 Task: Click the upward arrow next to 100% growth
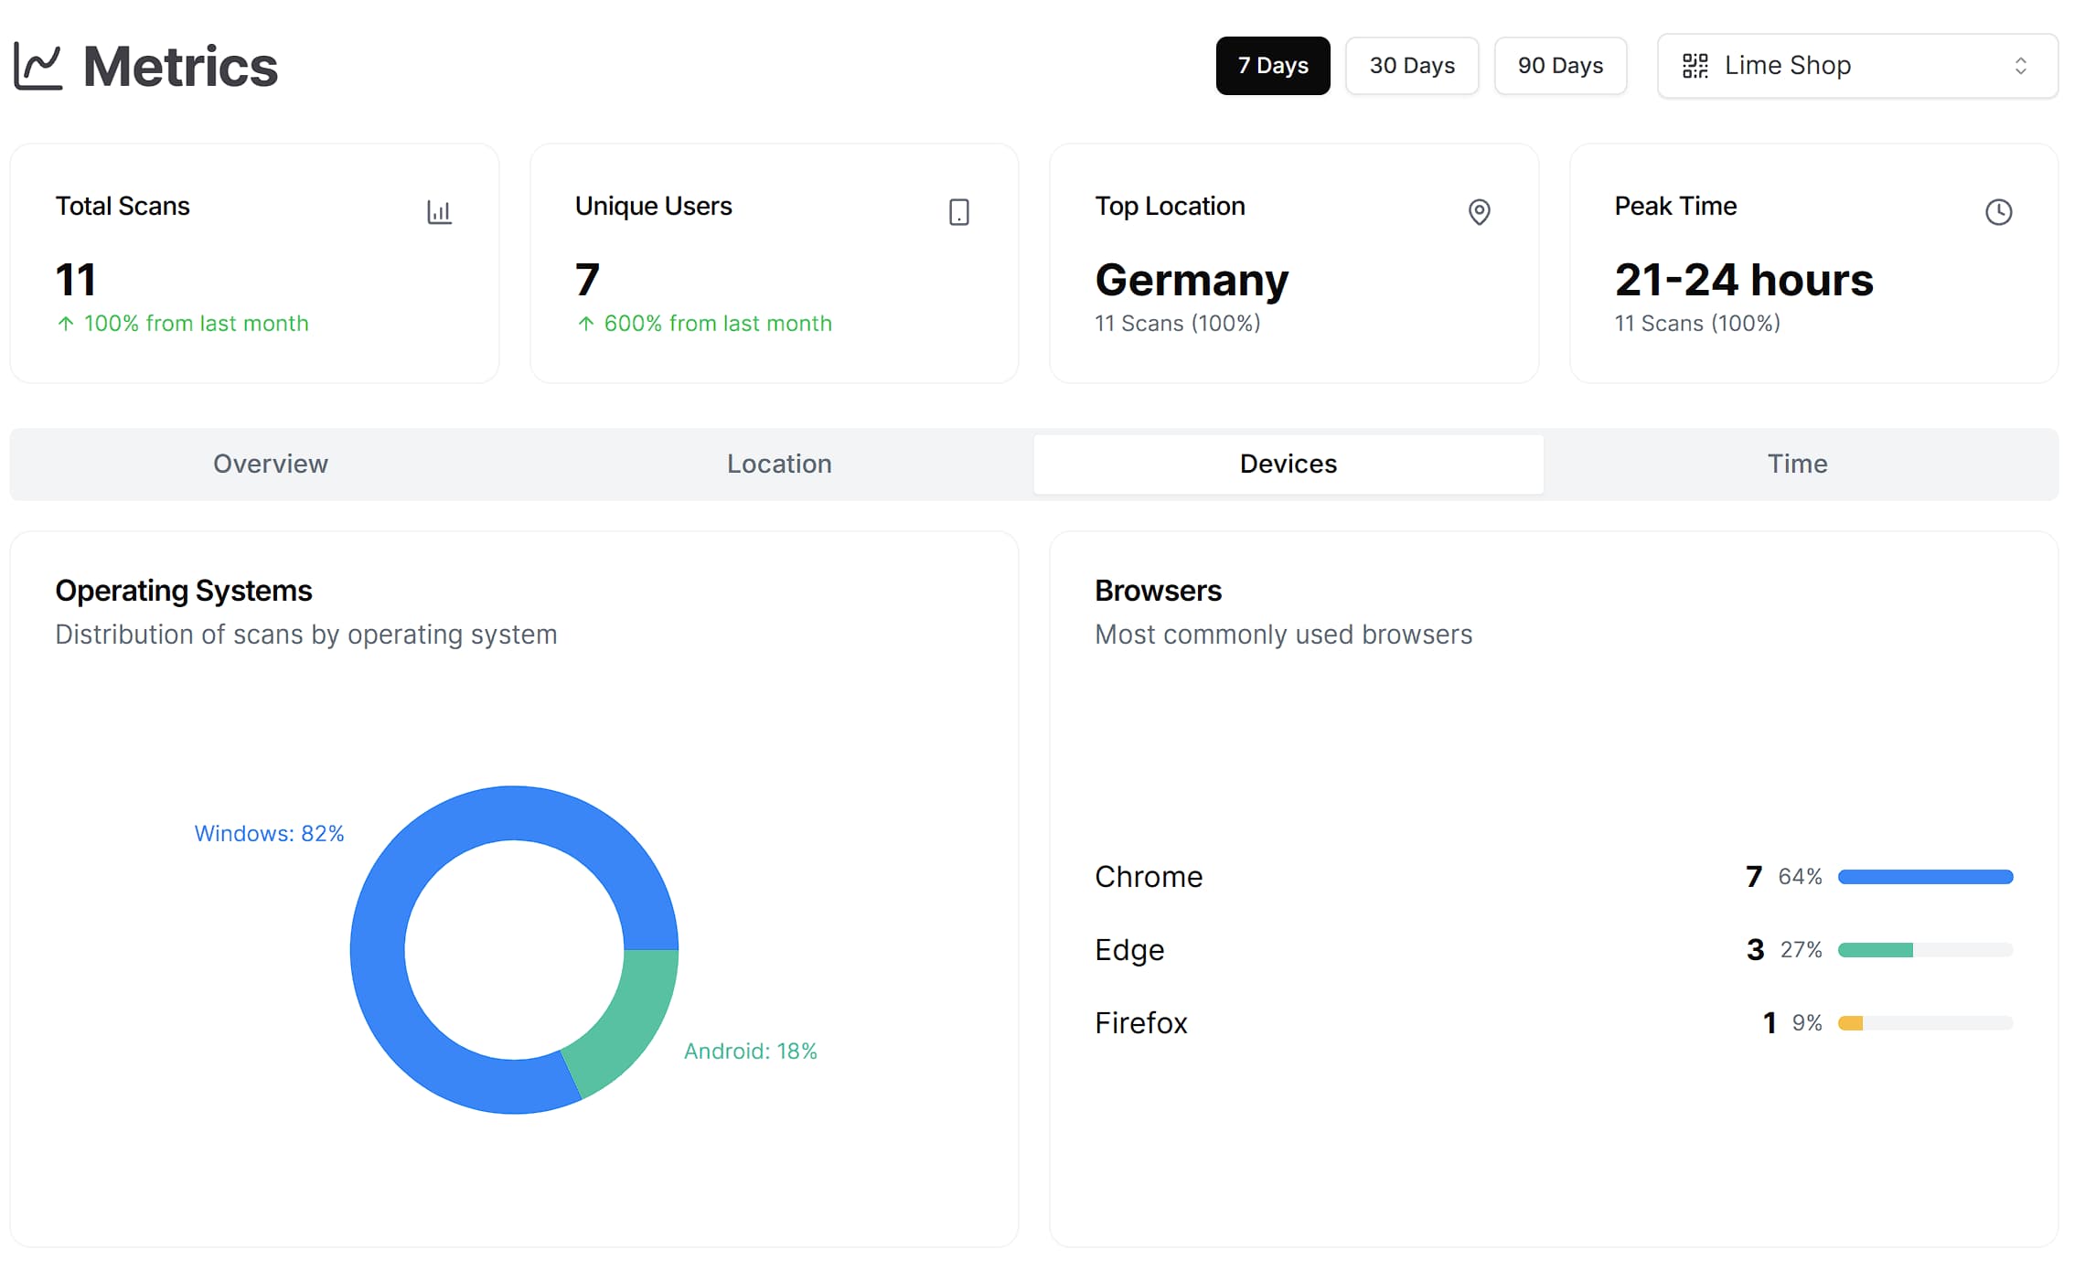[x=64, y=323]
